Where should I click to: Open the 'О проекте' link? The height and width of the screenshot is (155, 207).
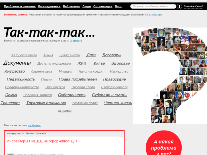76,41
